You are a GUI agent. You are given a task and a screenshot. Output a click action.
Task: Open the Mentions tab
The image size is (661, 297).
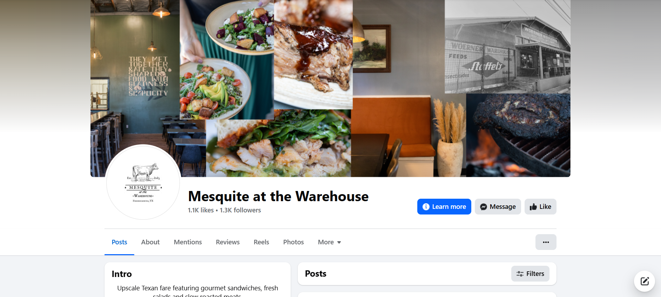pyautogui.click(x=188, y=242)
